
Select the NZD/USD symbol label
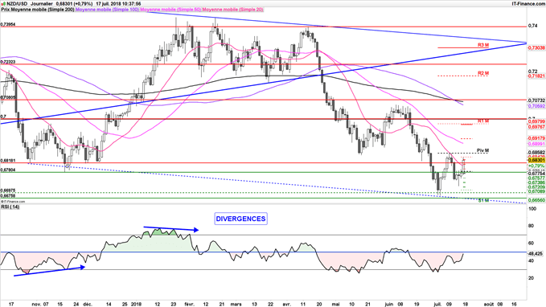pyautogui.click(x=17, y=4)
